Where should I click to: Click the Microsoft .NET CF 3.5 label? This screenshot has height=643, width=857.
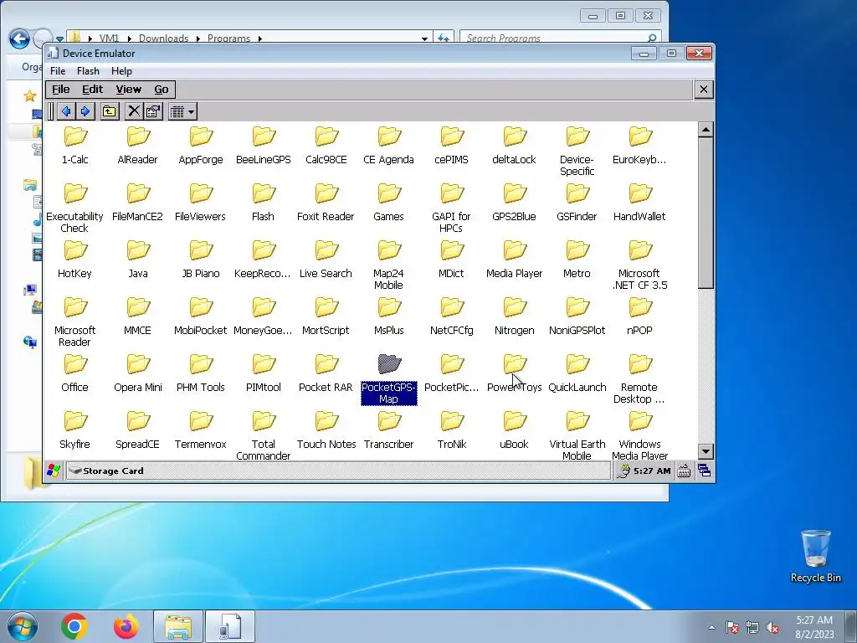pyautogui.click(x=639, y=280)
